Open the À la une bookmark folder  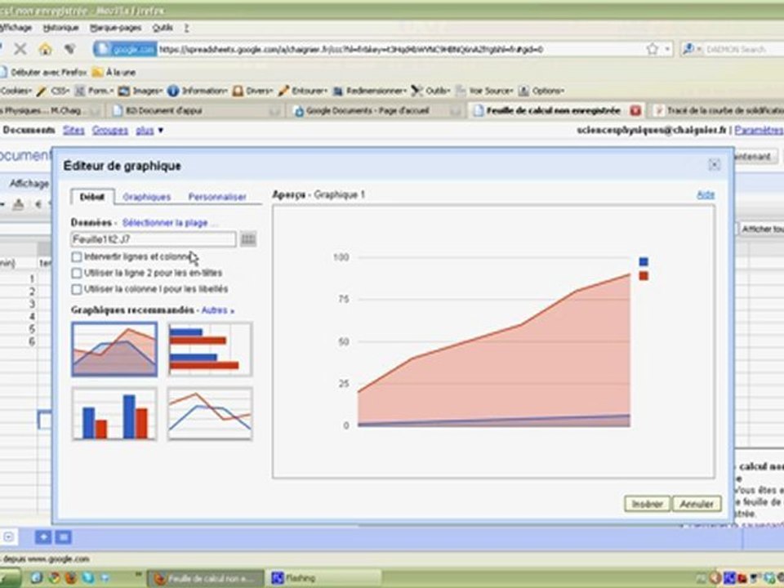(x=114, y=72)
